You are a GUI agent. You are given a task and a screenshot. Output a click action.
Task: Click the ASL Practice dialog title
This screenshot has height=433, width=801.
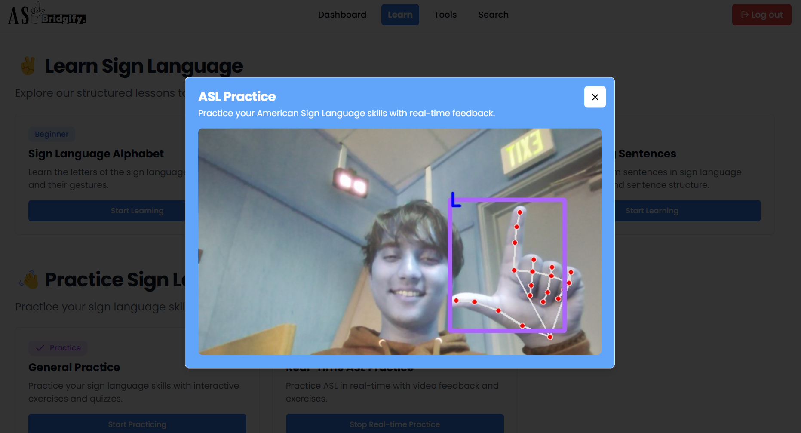(x=237, y=97)
